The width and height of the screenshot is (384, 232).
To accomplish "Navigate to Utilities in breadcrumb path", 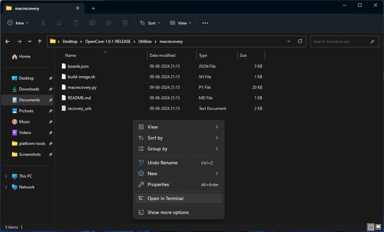I will [145, 42].
